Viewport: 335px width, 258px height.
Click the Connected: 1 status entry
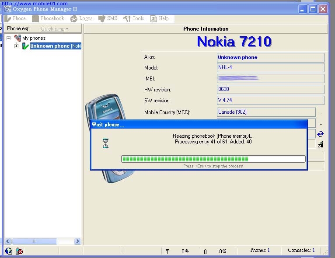pos(301,250)
